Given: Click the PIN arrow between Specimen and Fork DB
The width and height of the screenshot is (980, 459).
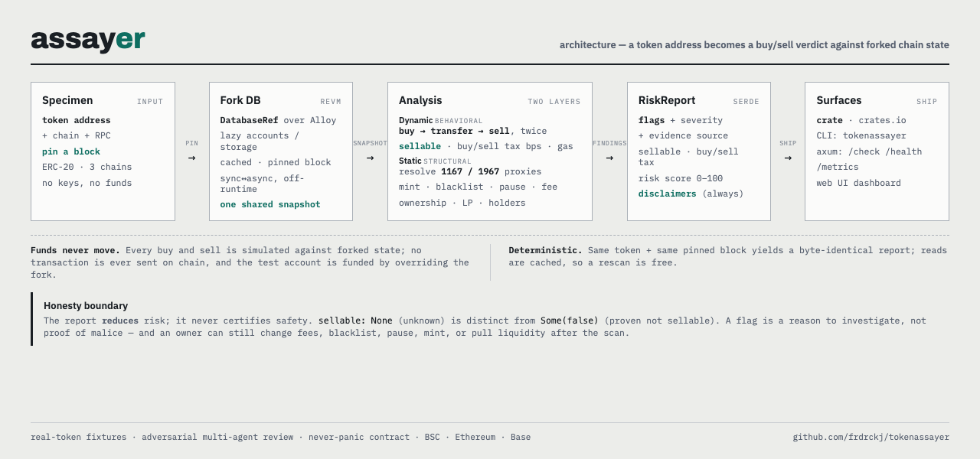Looking at the screenshot, I should 191,158.
